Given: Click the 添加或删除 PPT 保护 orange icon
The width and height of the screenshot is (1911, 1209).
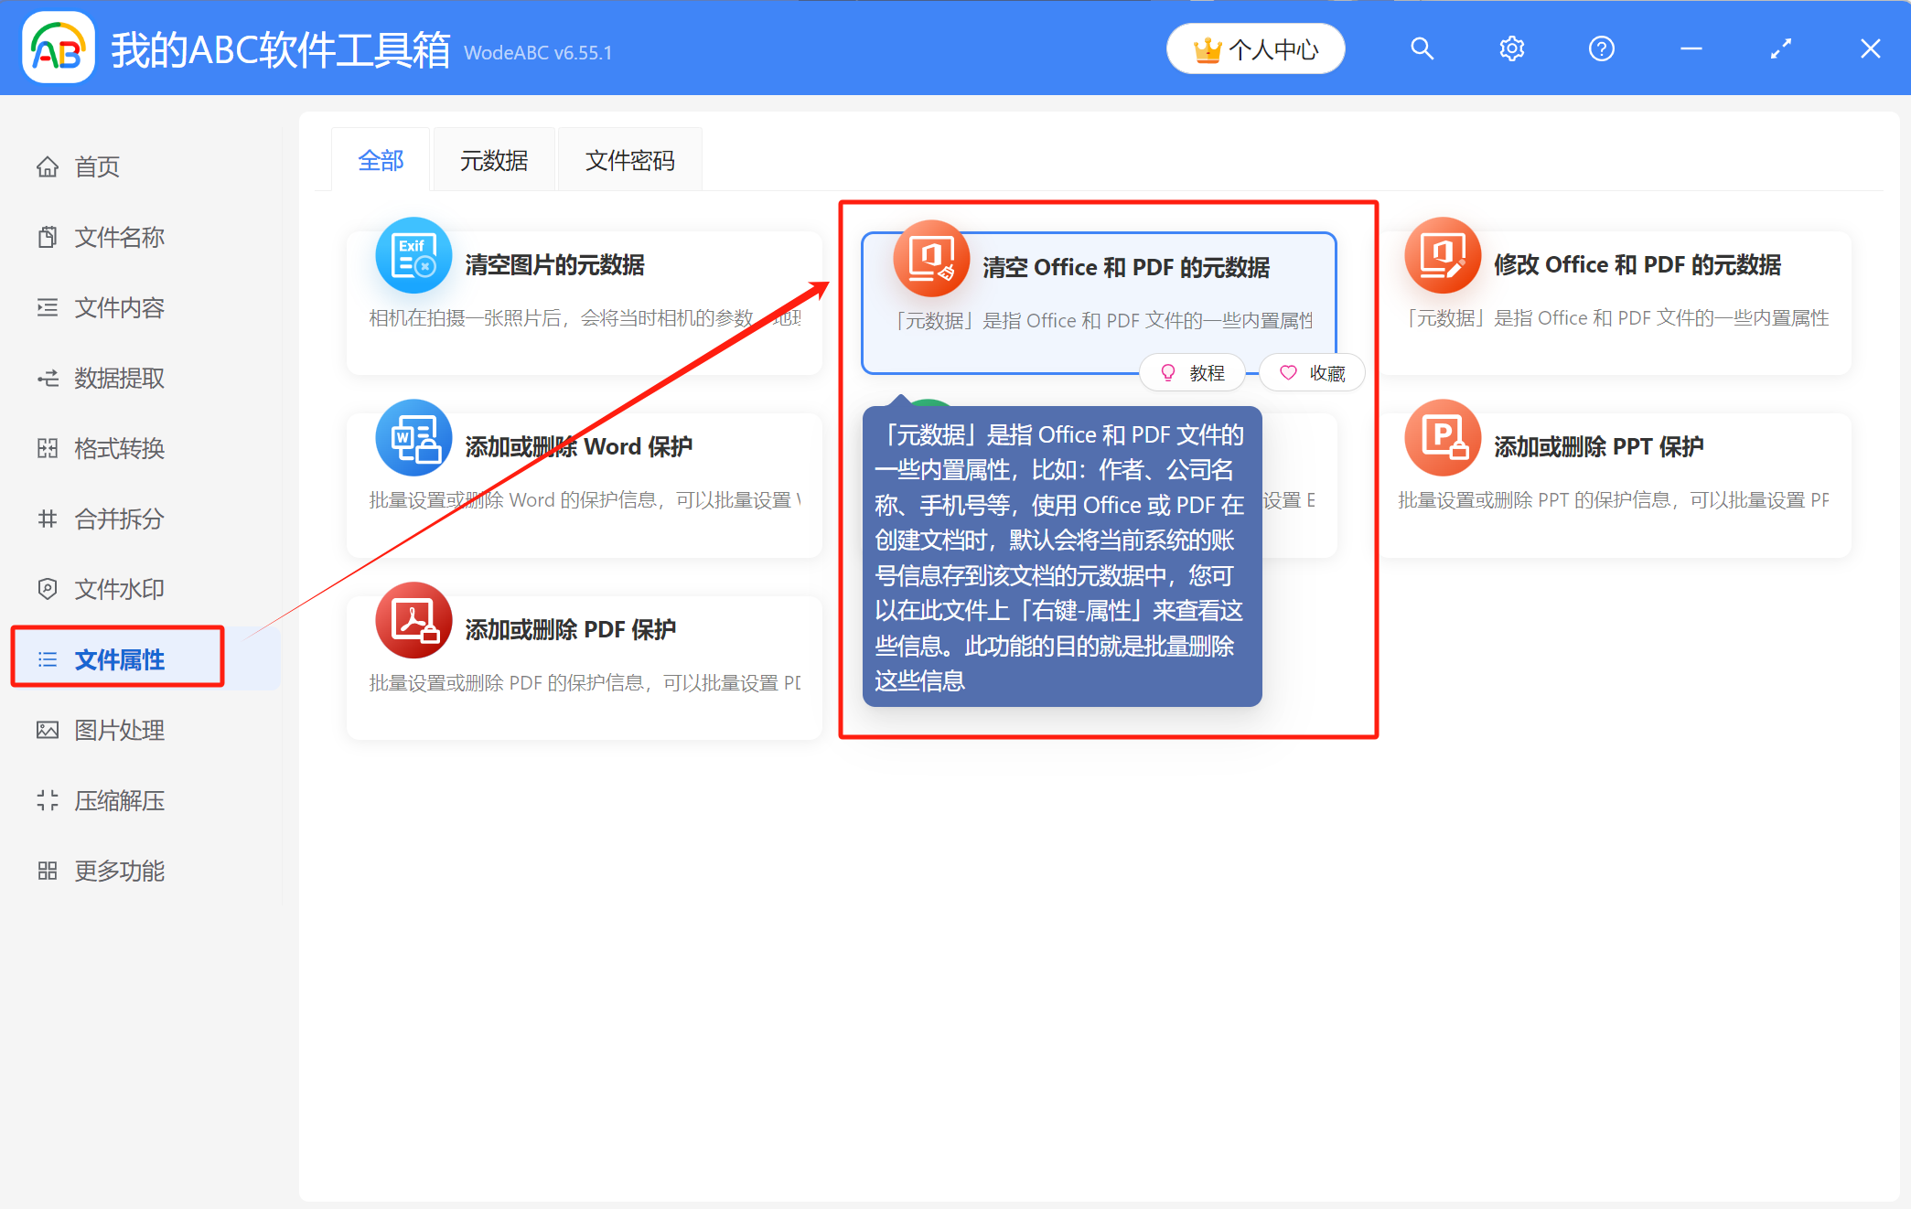Looking at the screenshot, I should coord(1443,439).
